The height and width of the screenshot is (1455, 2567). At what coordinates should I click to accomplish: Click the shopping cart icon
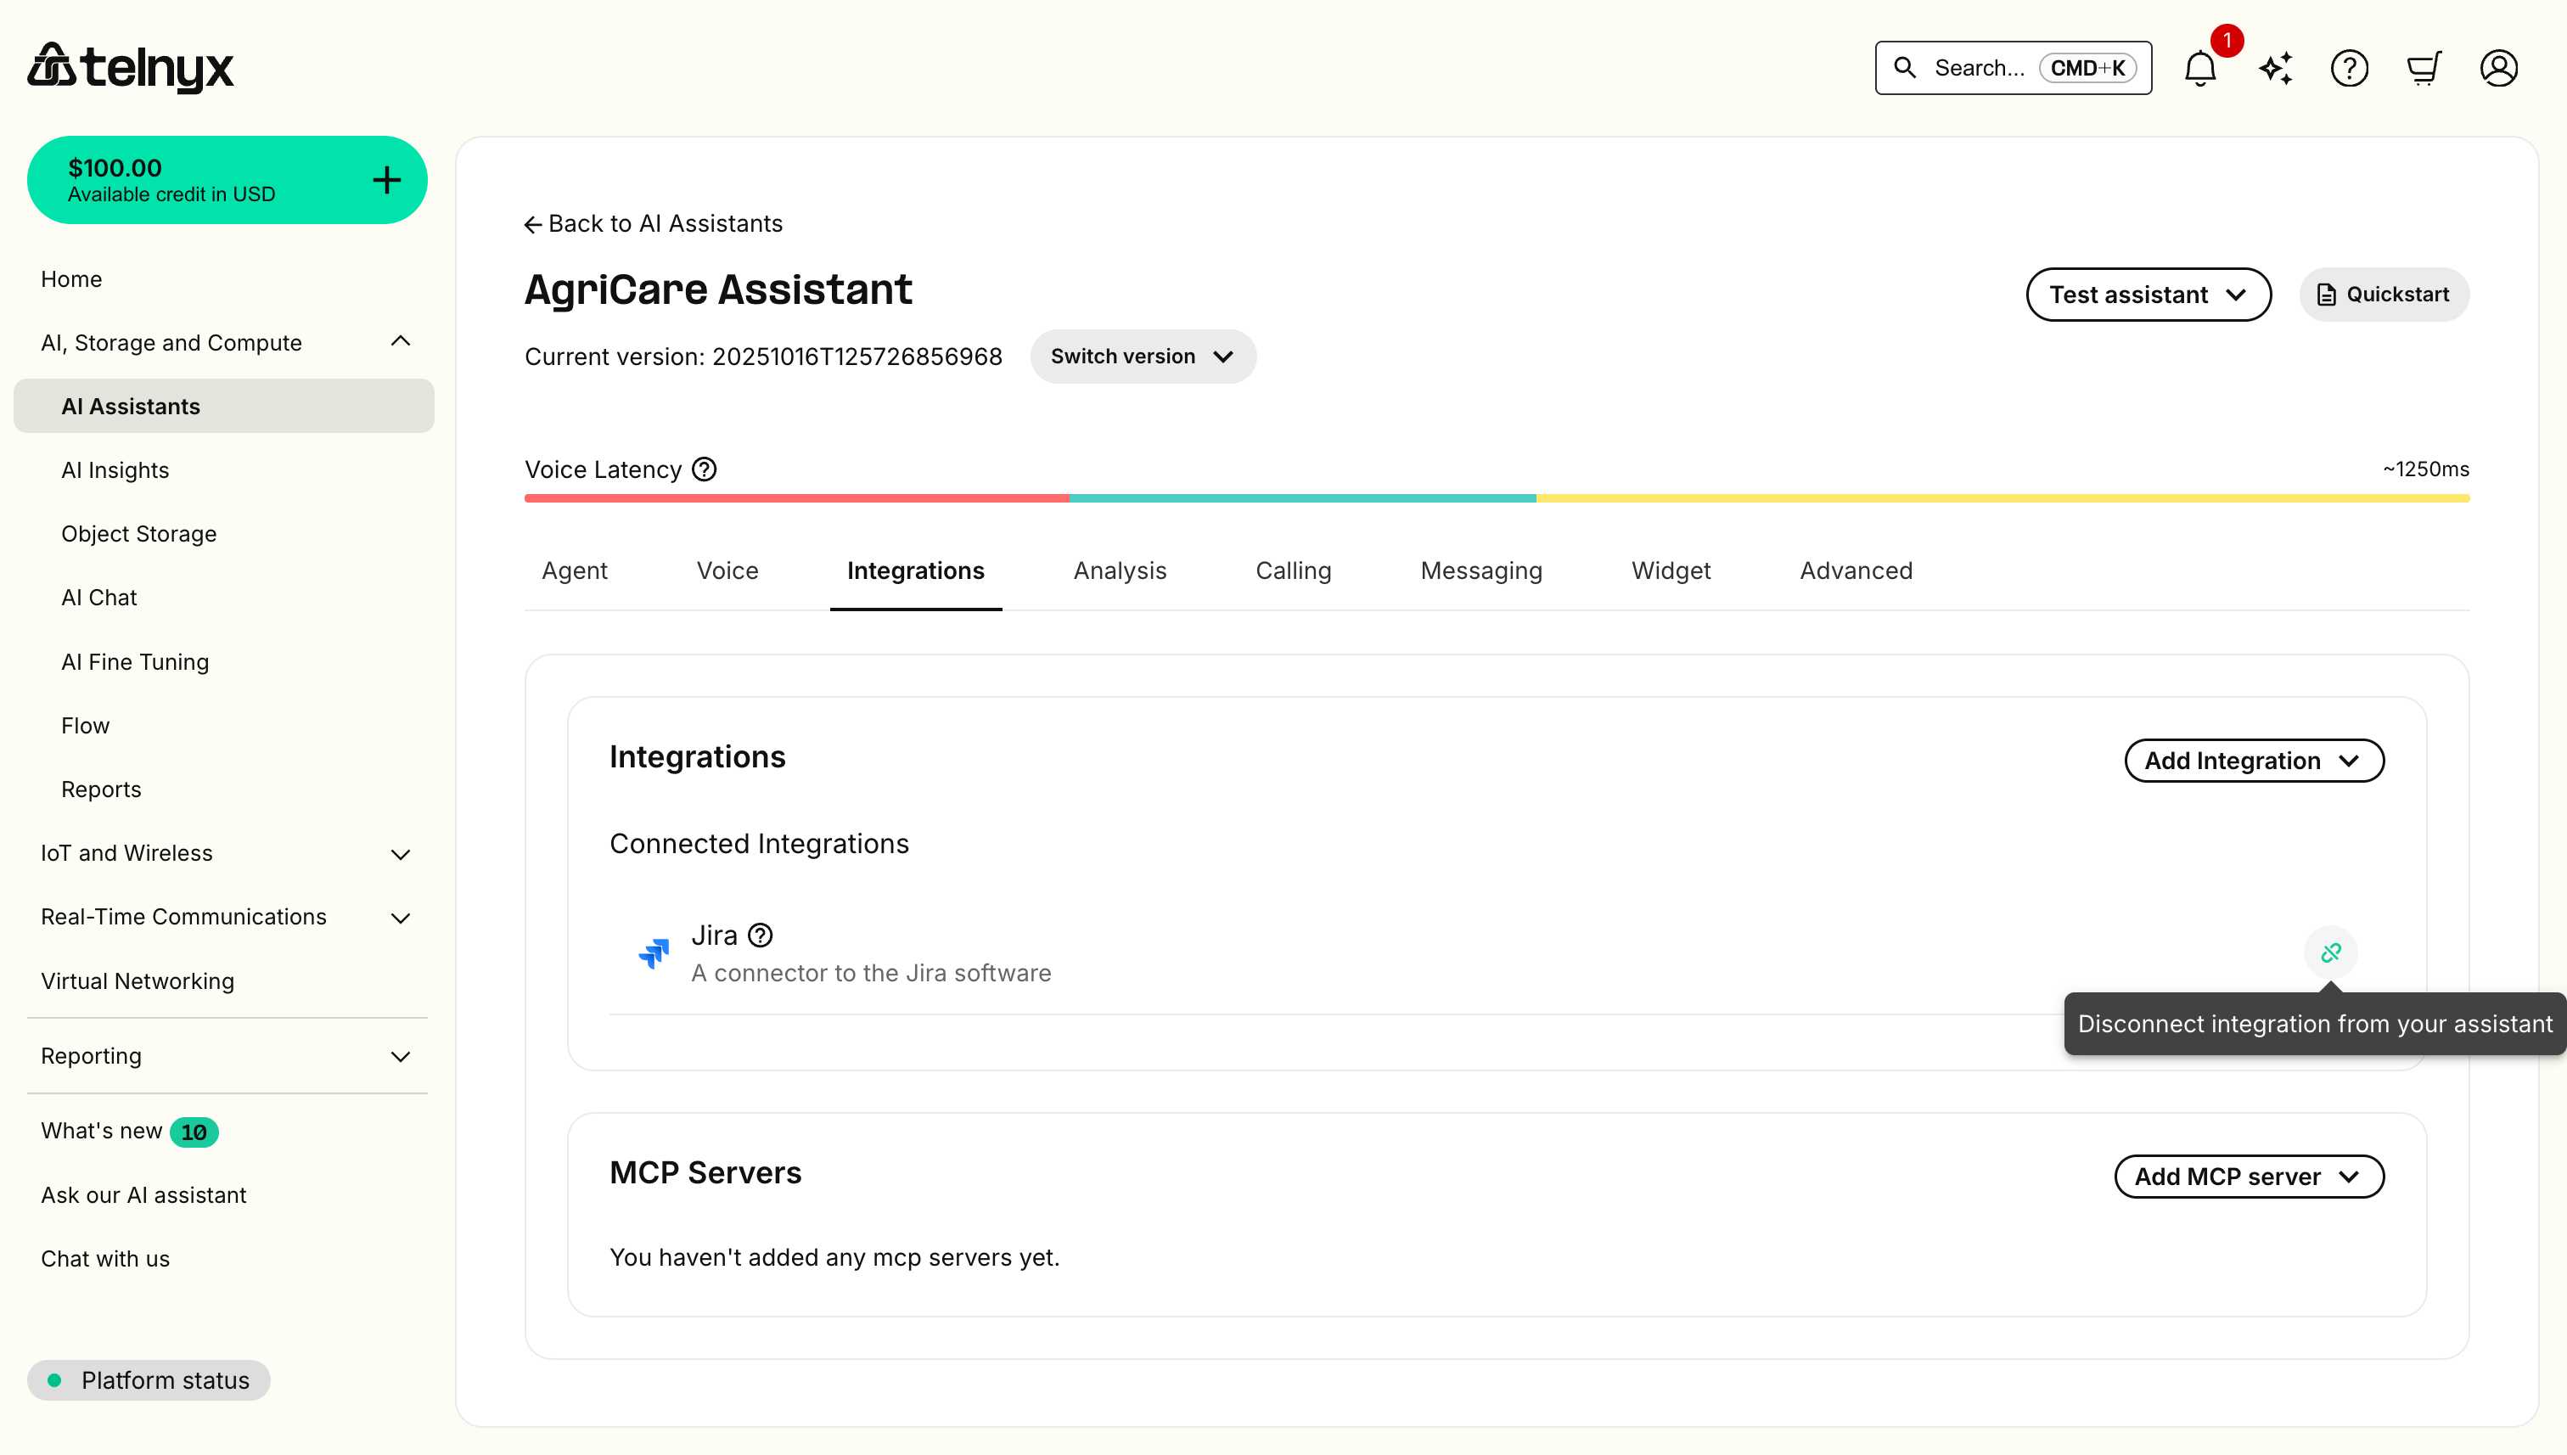[x=2424, y=67]
